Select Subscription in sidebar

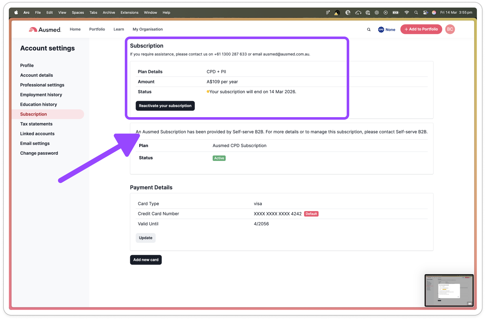pyautogui.click(x=48, y=114)
